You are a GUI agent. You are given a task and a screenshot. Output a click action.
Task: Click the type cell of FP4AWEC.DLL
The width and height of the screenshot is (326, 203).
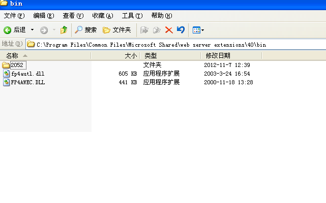[161, 82]
